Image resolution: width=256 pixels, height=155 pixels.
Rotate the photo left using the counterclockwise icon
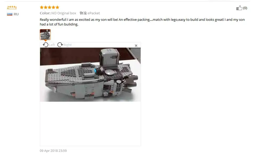pyautogui.click(x=45, y=45)
